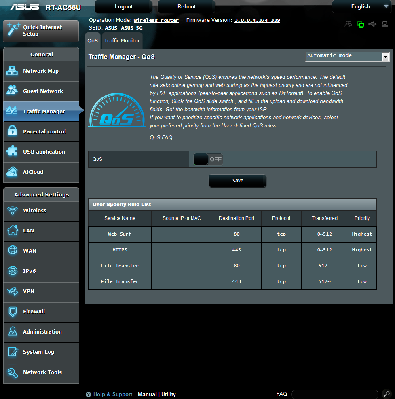Open the Wireless settings menu

point(41,211)
